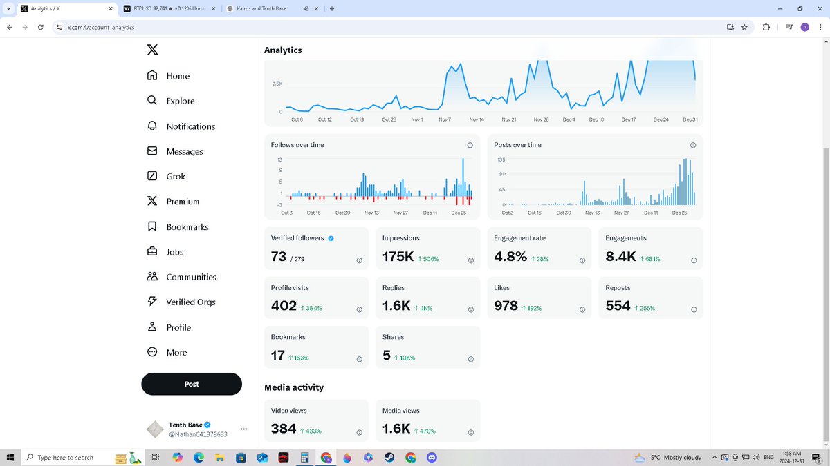Click info icon on Replies card
The image size is (830, 466).
pos(470,309)
